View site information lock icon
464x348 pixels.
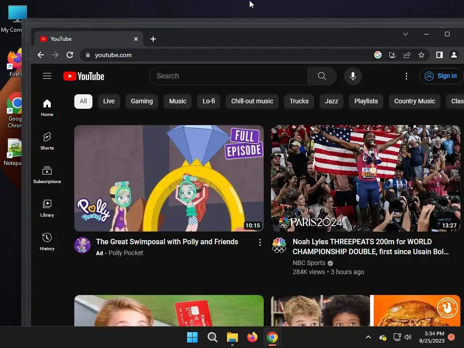click(87, 55)
